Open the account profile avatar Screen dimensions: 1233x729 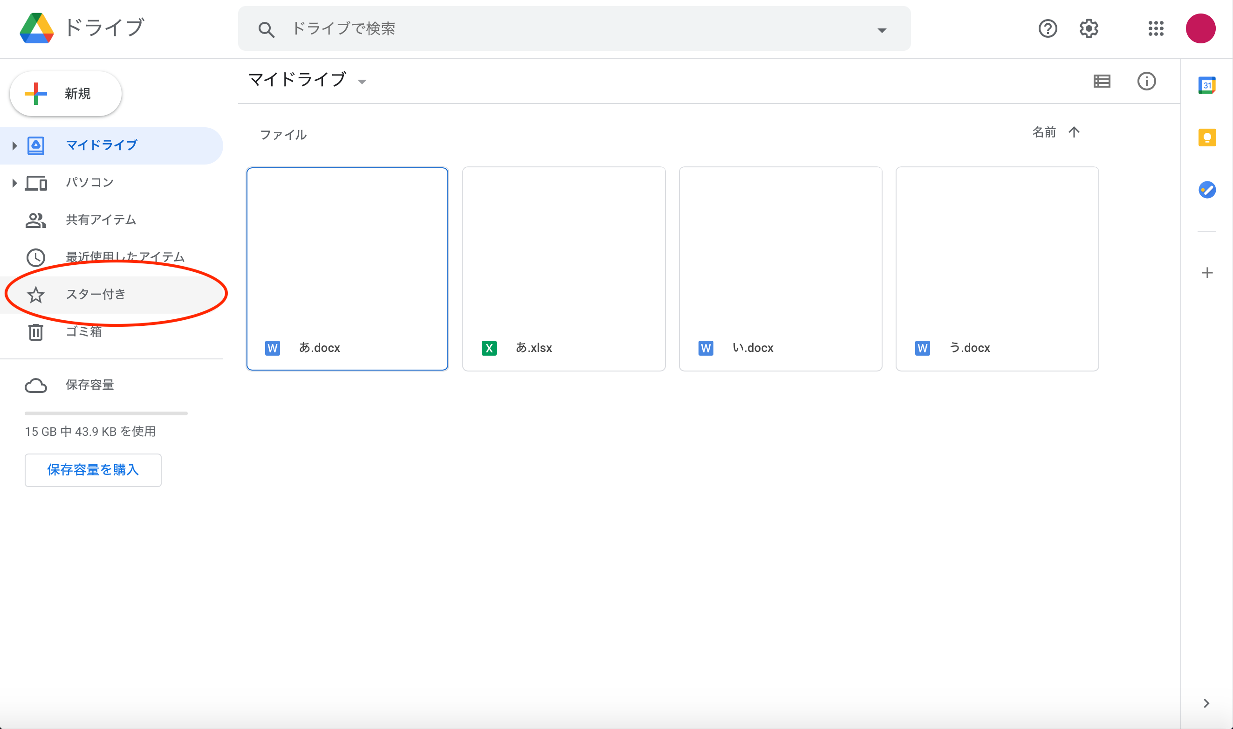point(1200,28)
